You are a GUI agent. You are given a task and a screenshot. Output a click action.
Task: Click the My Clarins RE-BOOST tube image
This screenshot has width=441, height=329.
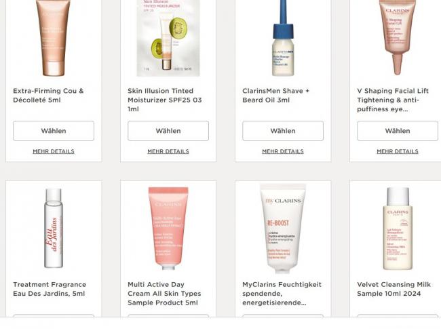coord(283,229)
